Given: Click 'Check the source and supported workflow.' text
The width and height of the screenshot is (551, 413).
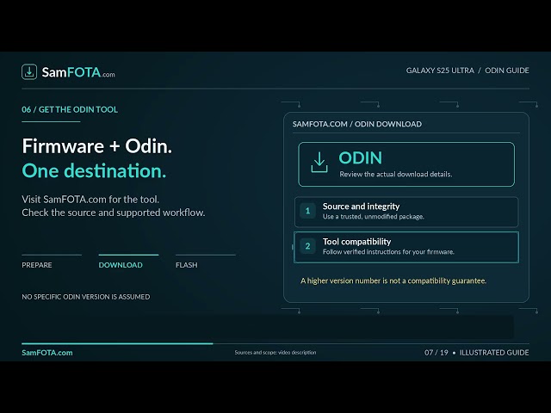Looking at the screenshot, I should (x=113, y=213).
